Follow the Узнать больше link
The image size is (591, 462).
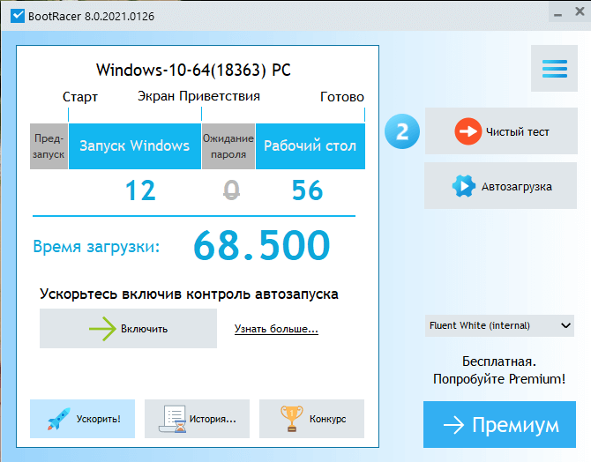point(276,329)
